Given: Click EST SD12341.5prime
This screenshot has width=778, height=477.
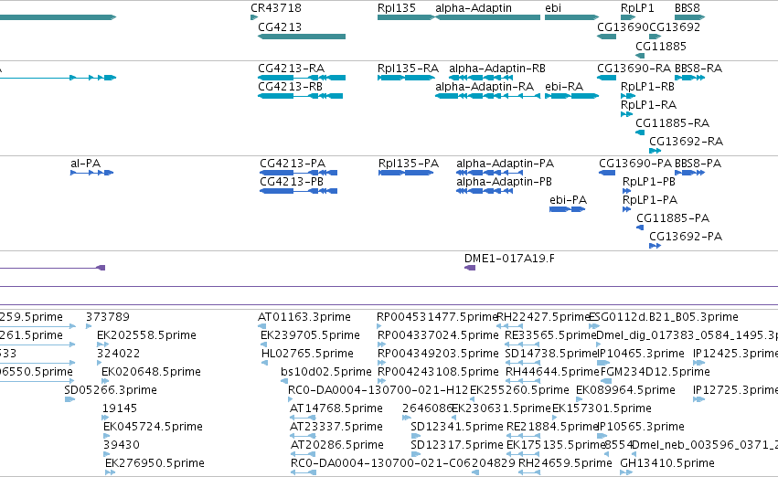Looking at the screenshot, I should point(457,427).
